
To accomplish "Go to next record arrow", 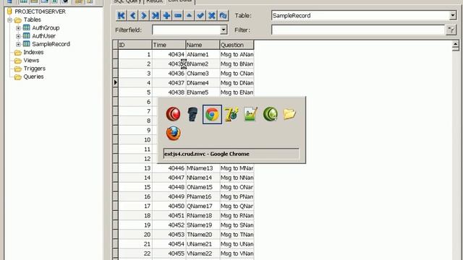I will pyautogui.click(x=144, y=15).
